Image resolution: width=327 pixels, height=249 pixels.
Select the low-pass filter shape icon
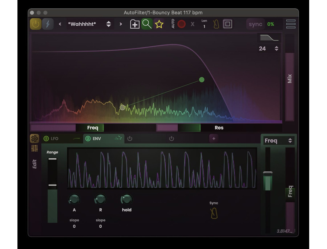pyautogui.click(x=269, y=38)
